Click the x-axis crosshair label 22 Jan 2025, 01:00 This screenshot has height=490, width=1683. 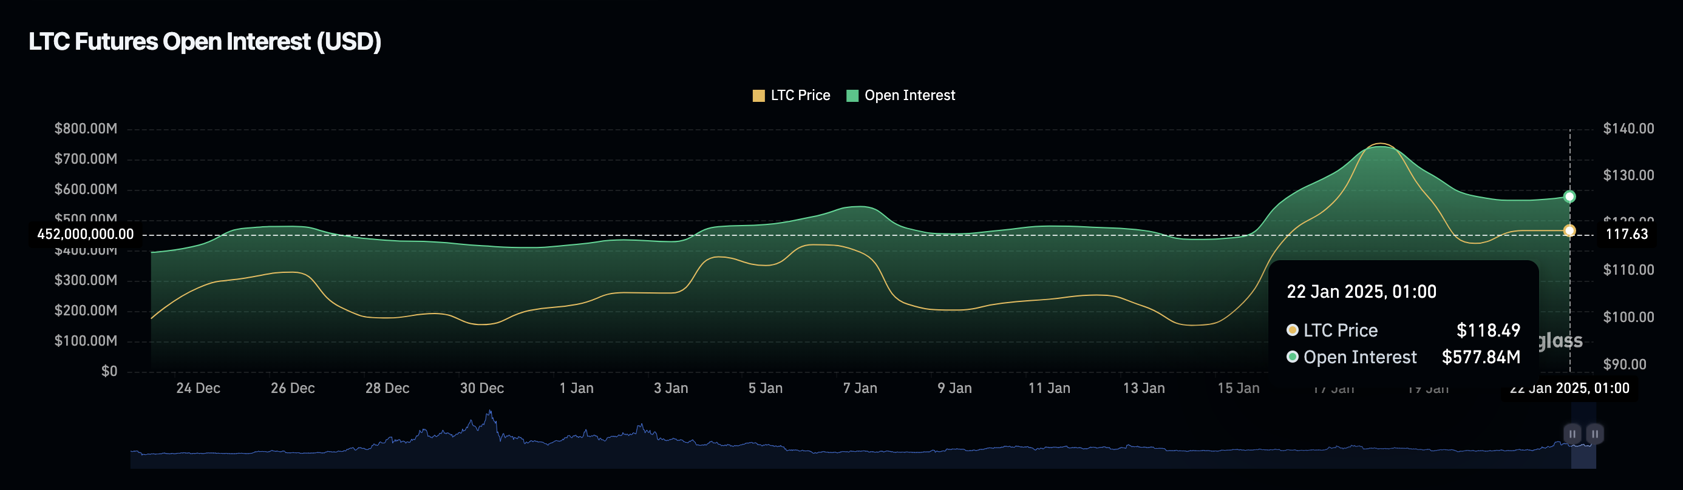[x=1569, y=388]
